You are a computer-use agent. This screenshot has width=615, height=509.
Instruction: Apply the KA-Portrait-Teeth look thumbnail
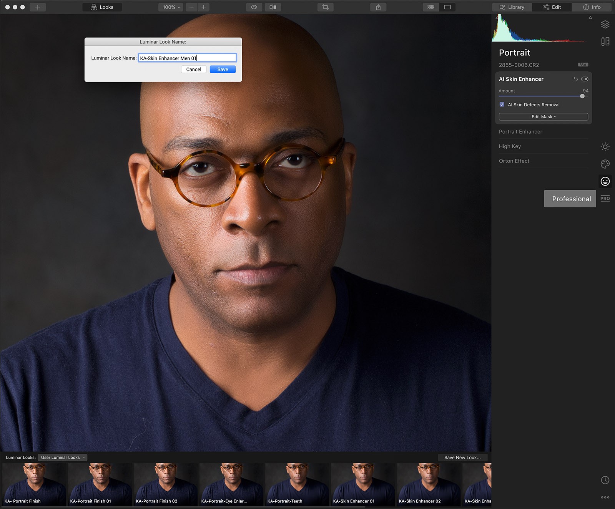[298, 484]
